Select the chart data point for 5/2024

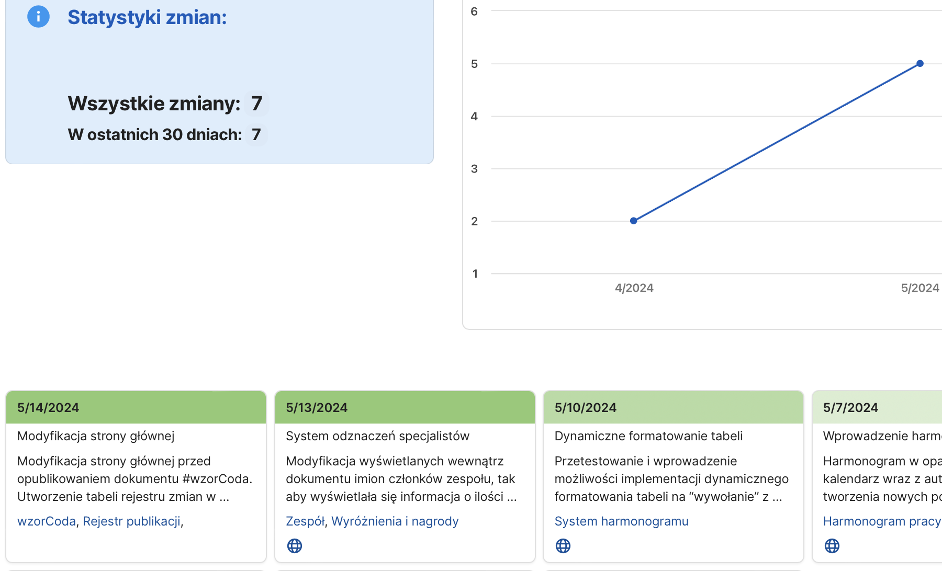[920, 64]
